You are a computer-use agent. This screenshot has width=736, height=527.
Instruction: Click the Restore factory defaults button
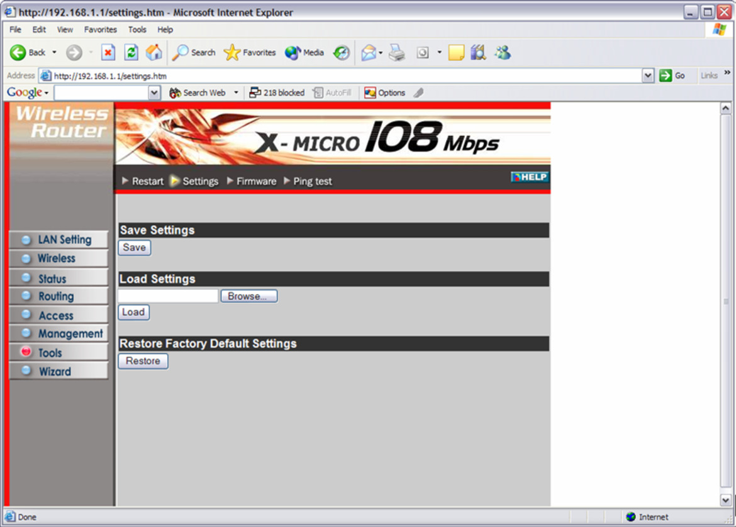143,361
